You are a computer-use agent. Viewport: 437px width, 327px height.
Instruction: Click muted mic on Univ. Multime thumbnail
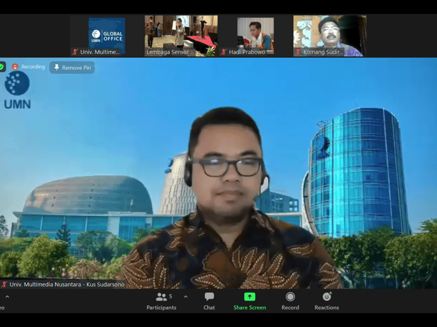pyautogui.click(x=75, y=52)
